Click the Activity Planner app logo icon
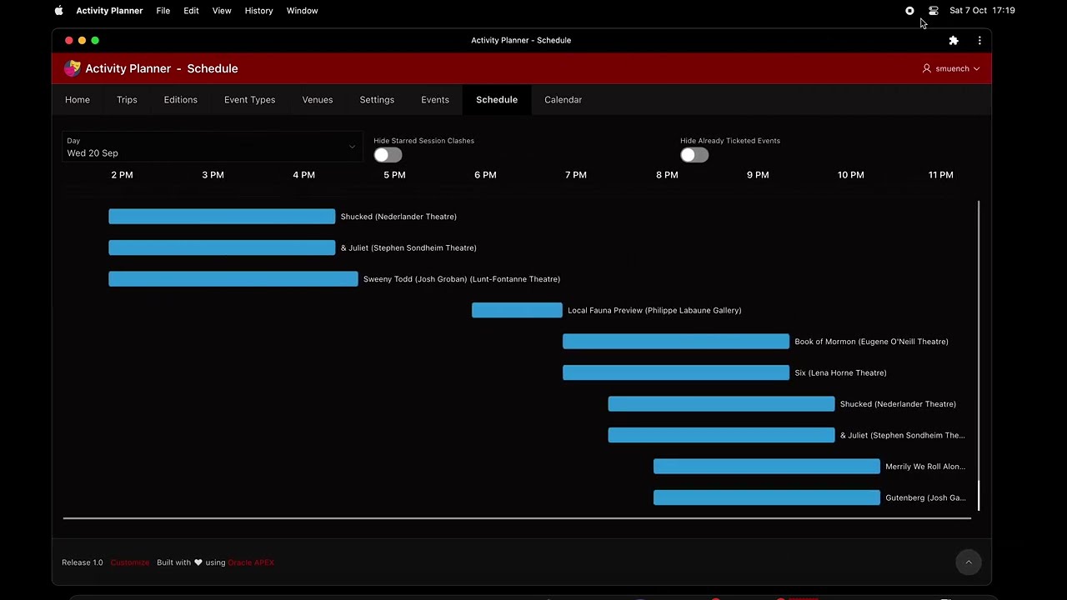The image size is (1067, 600). (x=73, y=68)
